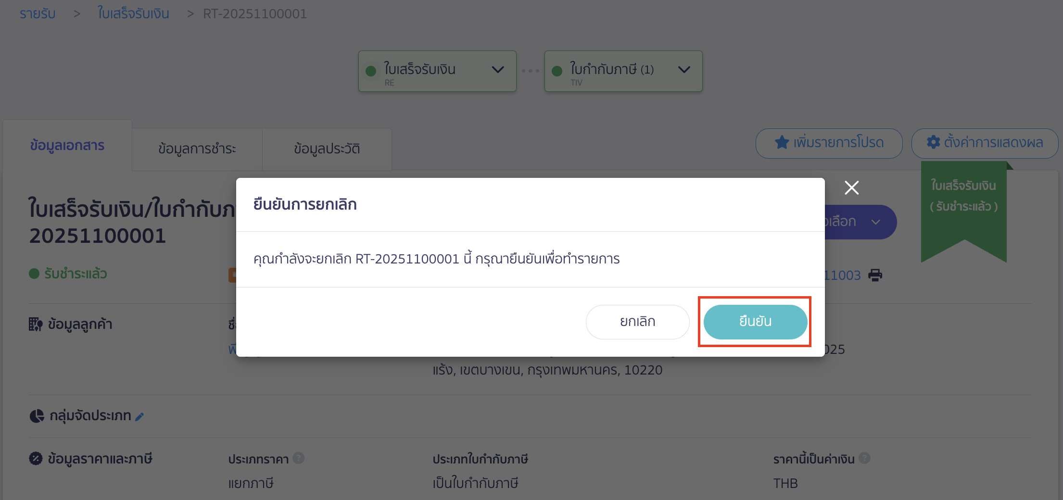Viewport: 1063px width, 500px height.
Task: Switch to the ข้อมูลประวัติ tab
Action: tap(327, 149)
